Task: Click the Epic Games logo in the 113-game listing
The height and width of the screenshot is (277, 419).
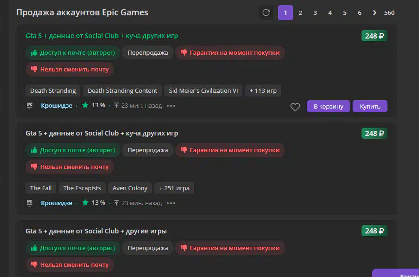Action: click(30, 106)
